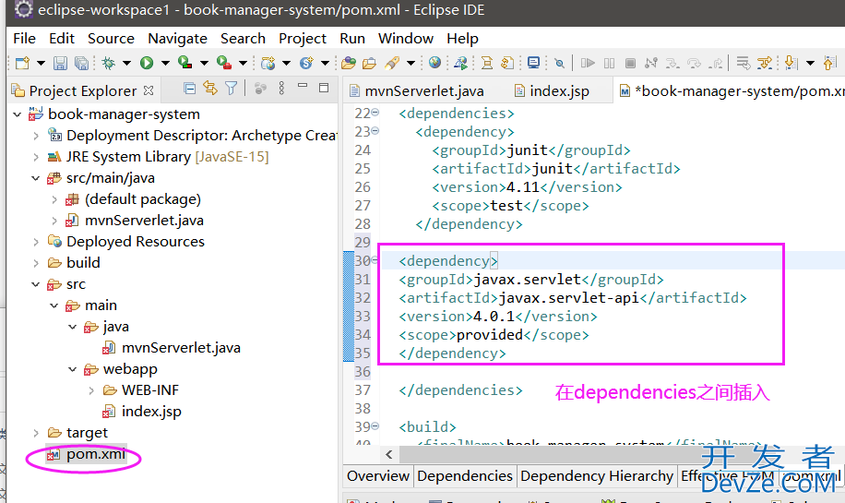Click the Open a Terminal monitor icon
This screenshot has width=845, height=503.
coord(533,63)
